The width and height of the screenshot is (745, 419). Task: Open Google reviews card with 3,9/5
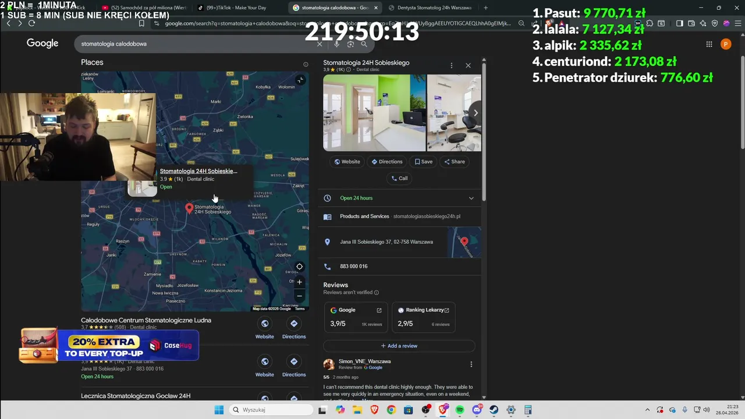point(356,317)
